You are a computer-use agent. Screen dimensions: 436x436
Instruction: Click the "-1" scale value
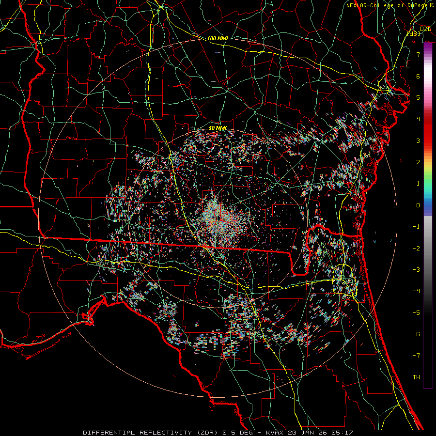click(416, 227)
